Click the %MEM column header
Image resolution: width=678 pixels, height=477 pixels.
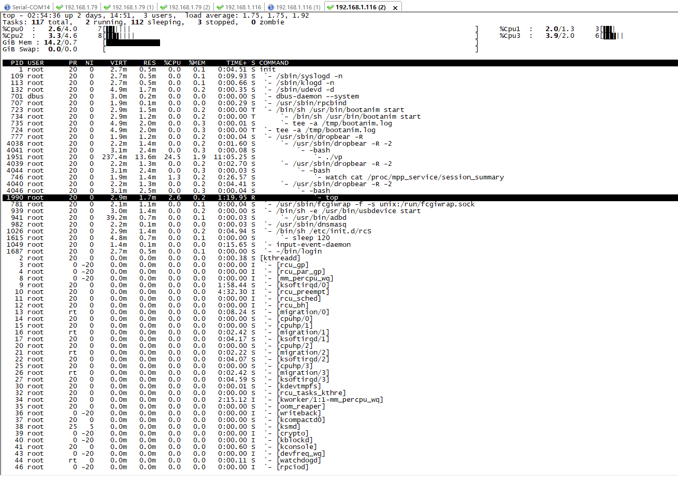(x=197, y=63)
